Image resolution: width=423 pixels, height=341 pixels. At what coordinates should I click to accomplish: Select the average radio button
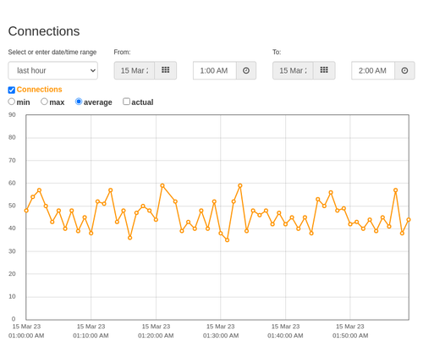coord(79,102)
